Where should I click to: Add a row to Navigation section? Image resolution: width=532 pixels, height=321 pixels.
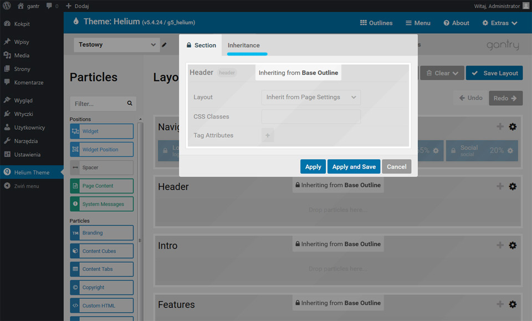(x=500, y=126)
